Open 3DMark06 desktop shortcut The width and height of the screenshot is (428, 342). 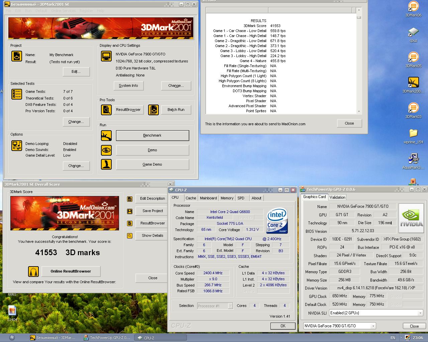(413, 9)
